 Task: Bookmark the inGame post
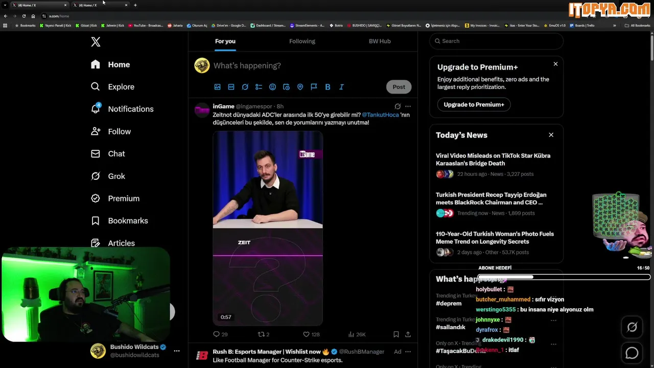(396, 334)
